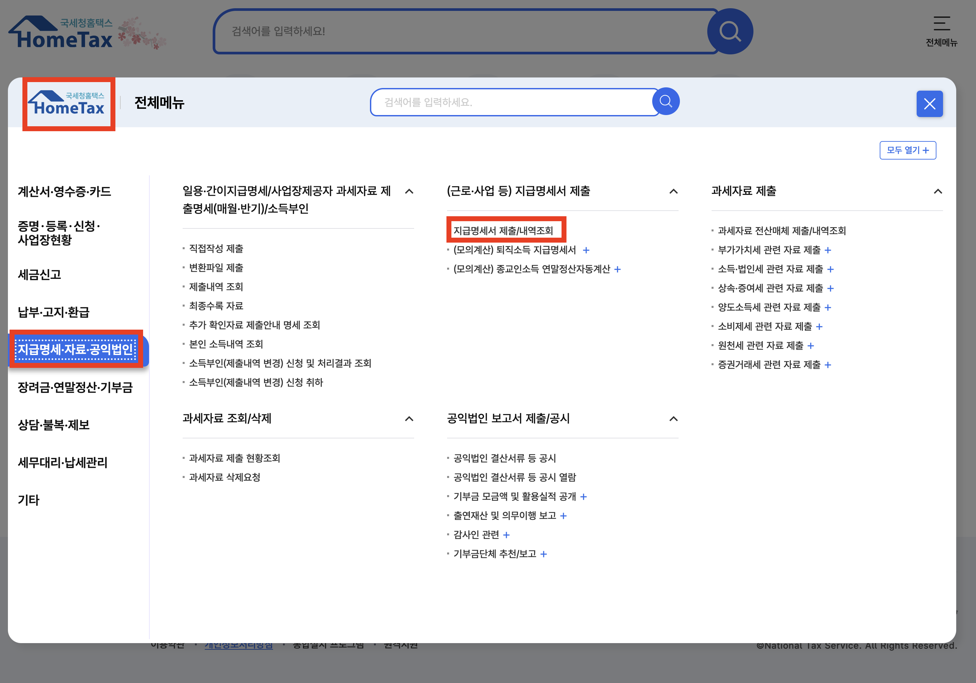Click plus icon beside (모의계산) 퇴직소득 지급명세서

pos(586,250)
